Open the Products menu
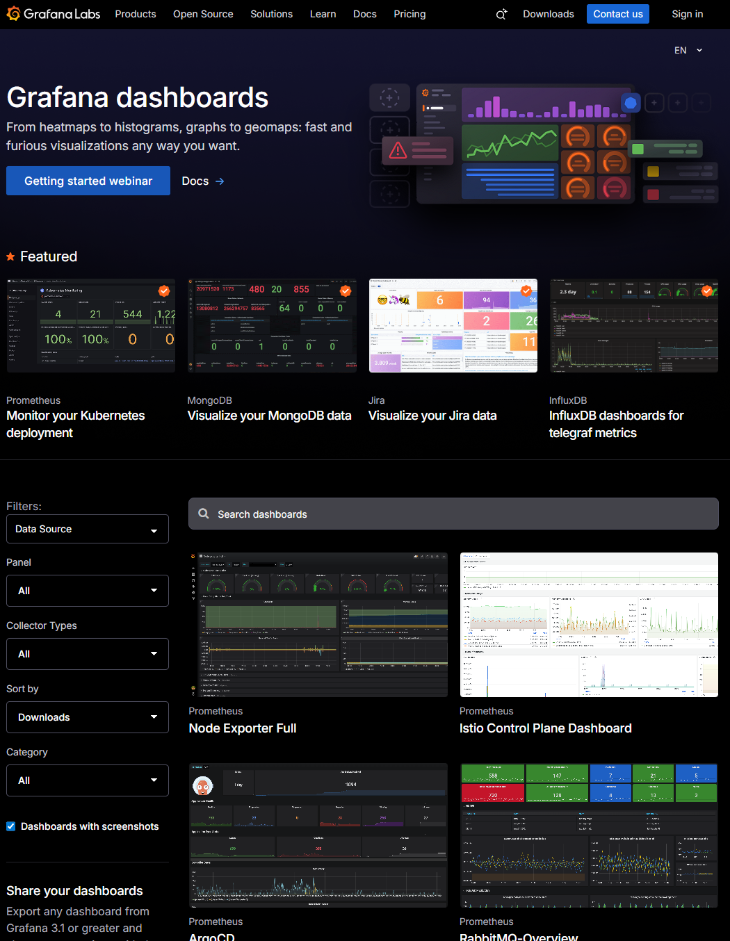Screen dimensions: 730x941 tap(136, 14)
